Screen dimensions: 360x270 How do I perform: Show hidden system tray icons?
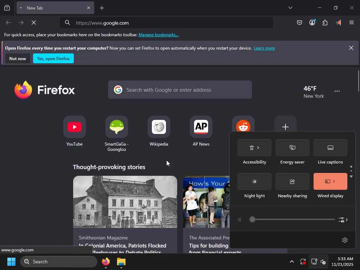tap(291, 262)
